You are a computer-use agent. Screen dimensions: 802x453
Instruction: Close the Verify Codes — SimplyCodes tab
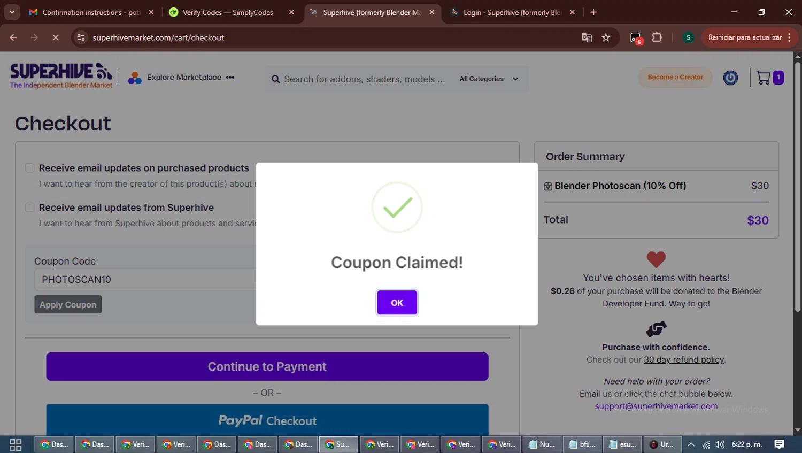[291, 12]
